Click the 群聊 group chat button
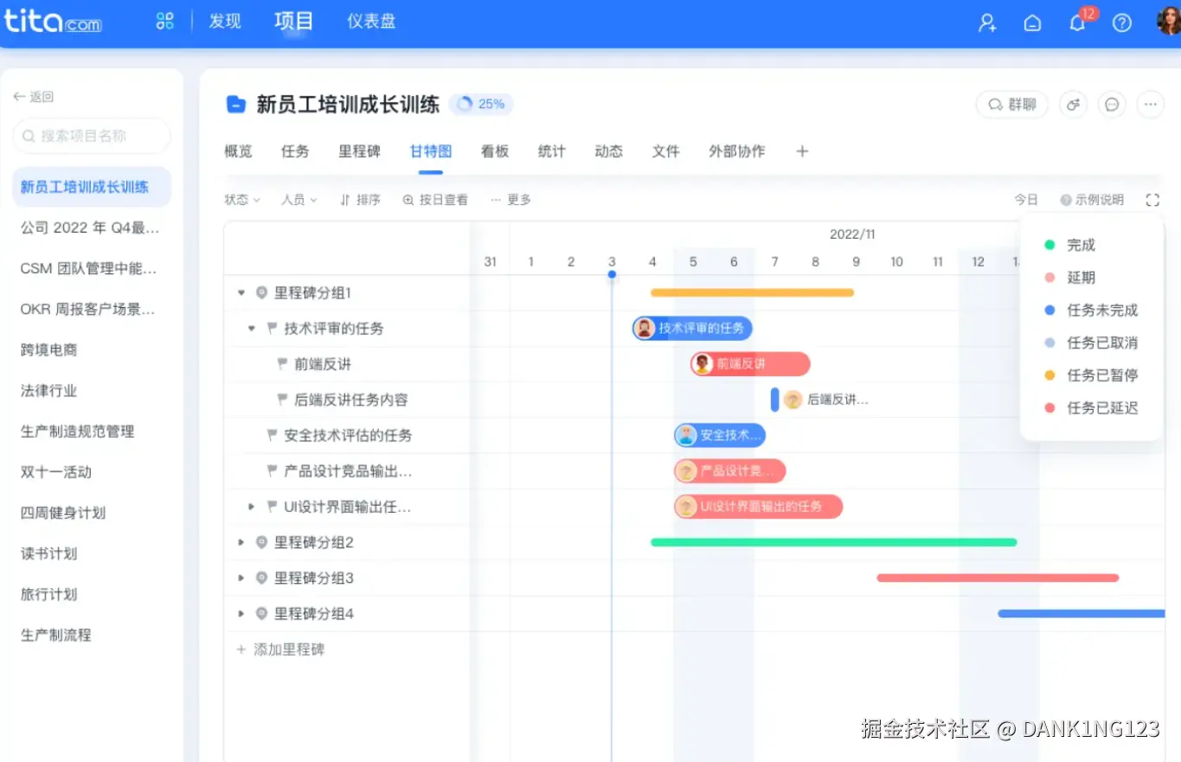The width and height of the screenshot is (1181, 762). point(1011,104)
